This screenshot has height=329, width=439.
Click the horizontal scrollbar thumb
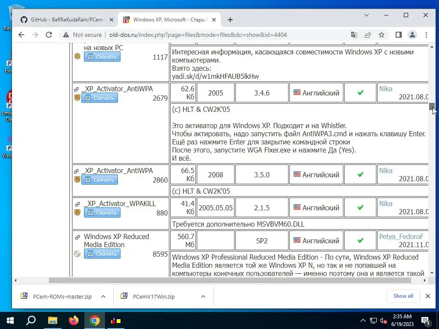(230, 280)
